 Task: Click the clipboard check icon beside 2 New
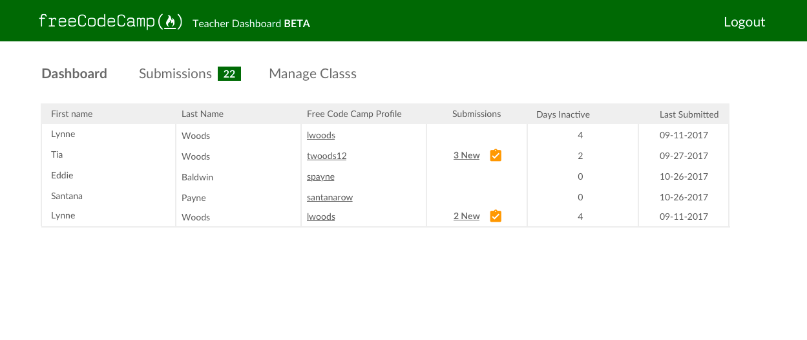pyautogui.click(x=496, y=216)
